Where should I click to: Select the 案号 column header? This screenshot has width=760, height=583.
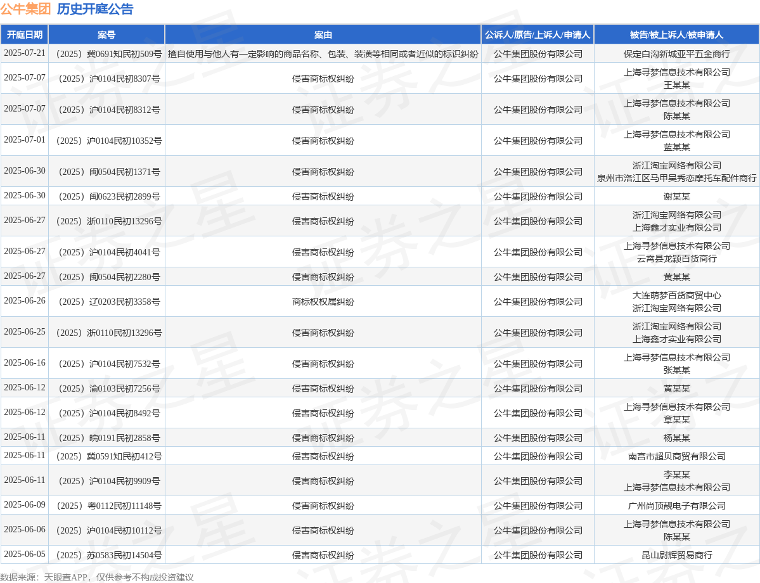(106, 35)
